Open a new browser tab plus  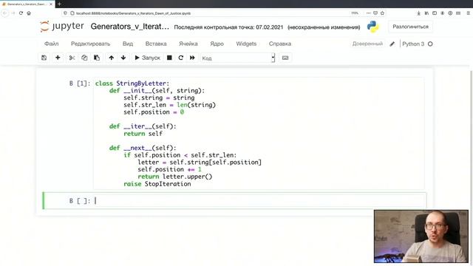point(59,4)
